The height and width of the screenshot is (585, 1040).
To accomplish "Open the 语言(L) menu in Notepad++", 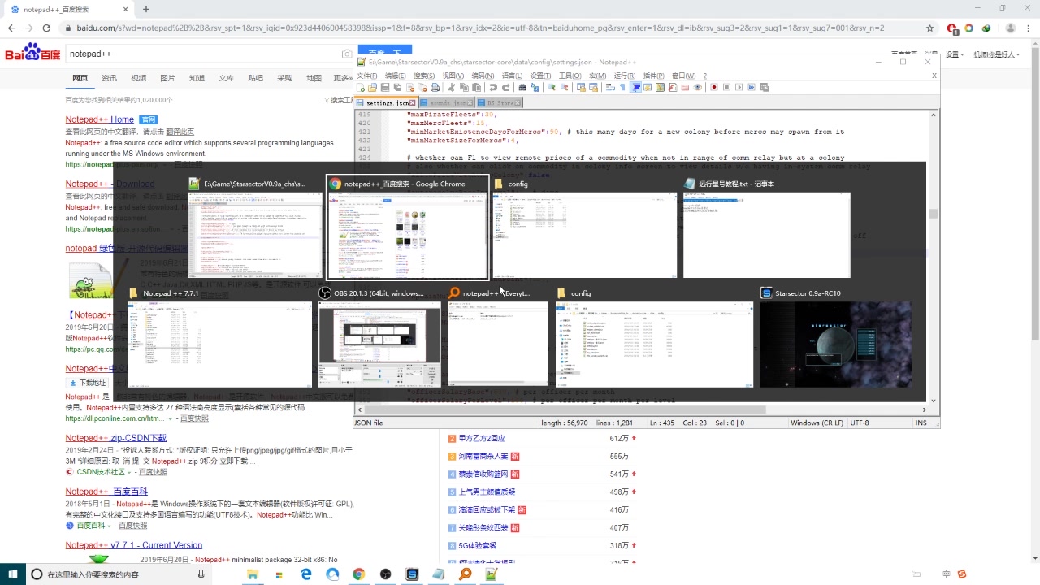I will pyautogui.click(x=512, y=76).
